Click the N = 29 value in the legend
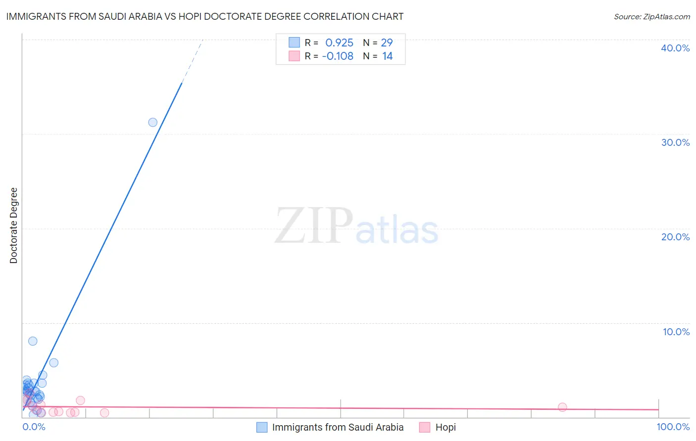The image size is (696, 441). pos(378,43)
